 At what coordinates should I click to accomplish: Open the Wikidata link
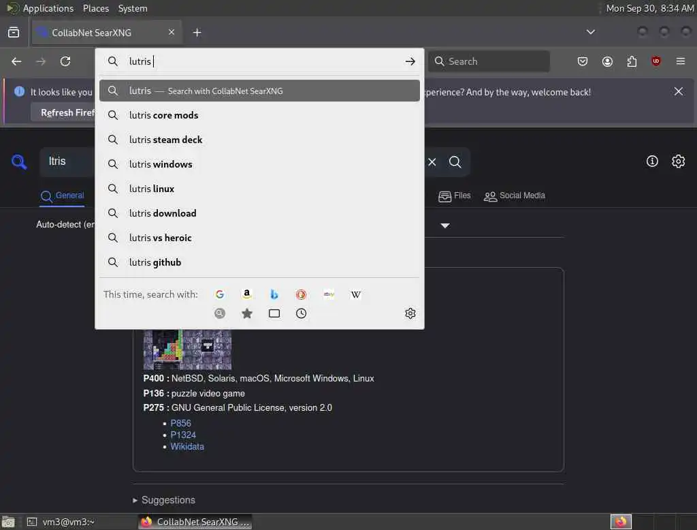point(187,446)
